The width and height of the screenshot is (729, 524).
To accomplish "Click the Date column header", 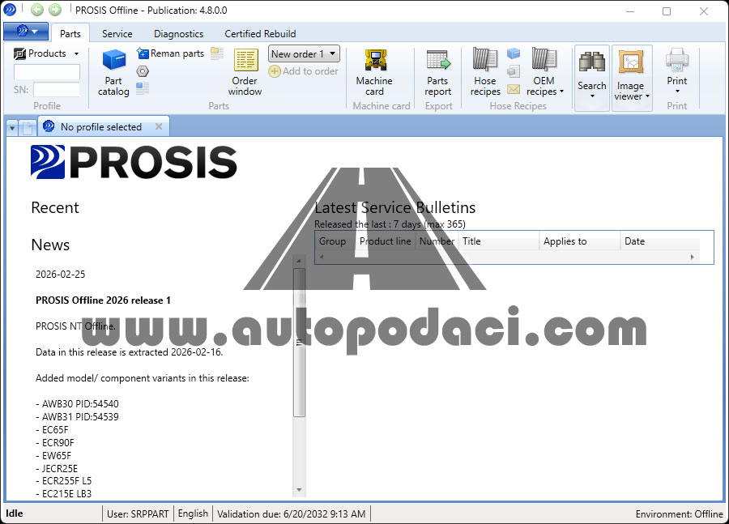I will click(x=660, y=241).
